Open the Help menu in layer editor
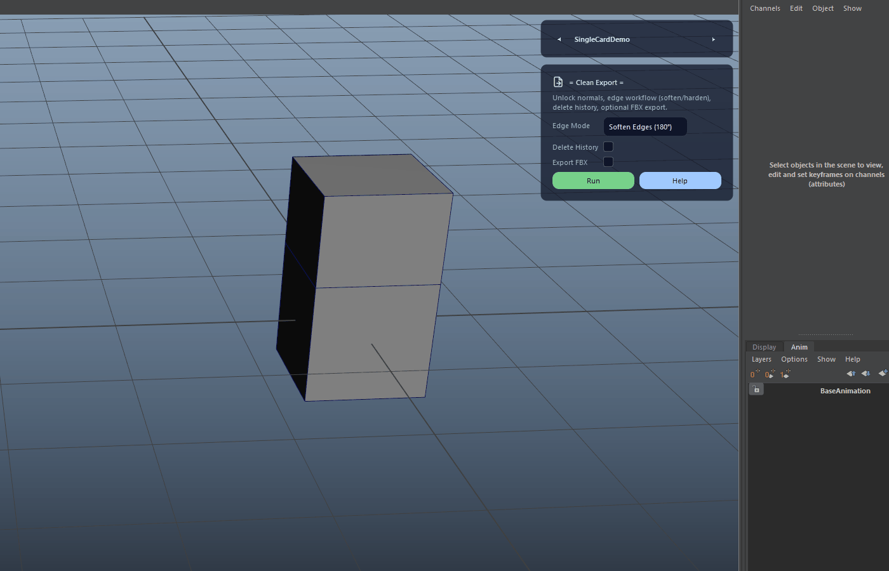Screen dimensions: 889x571 (x=852, y=359)
